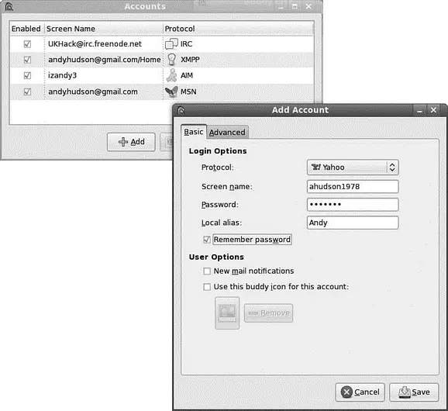Close the Add Account window
The image size is (448, 411).
(433, 110)
